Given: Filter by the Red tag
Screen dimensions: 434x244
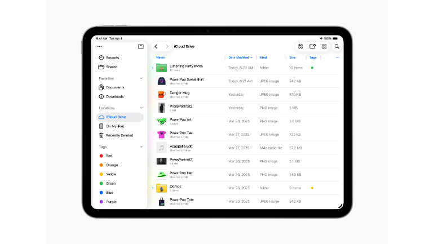Looking at the screenshot, I should (x=109, y=156).
